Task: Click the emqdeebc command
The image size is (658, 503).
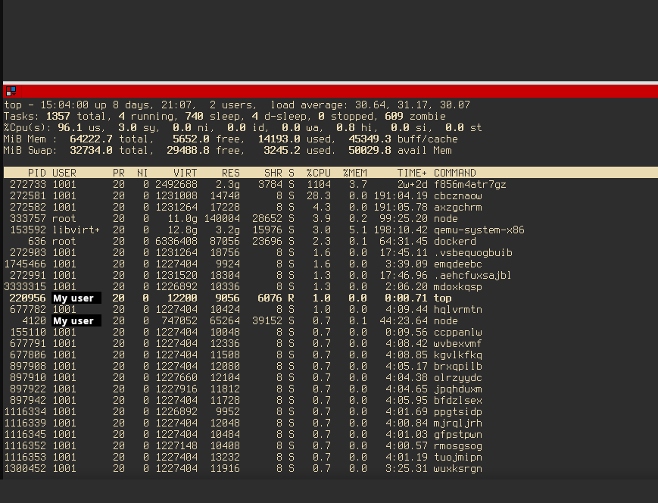Action: pos(458,264)
